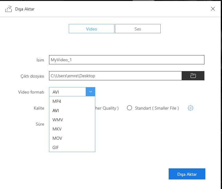Click the export arrow icon in title bar
The height and width of the screenshot is (189, 222).
8,9
